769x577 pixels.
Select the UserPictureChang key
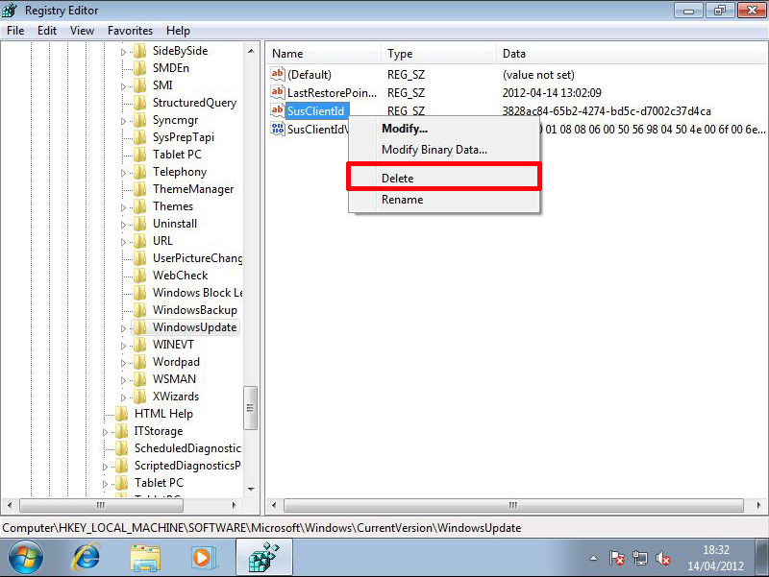197,258
